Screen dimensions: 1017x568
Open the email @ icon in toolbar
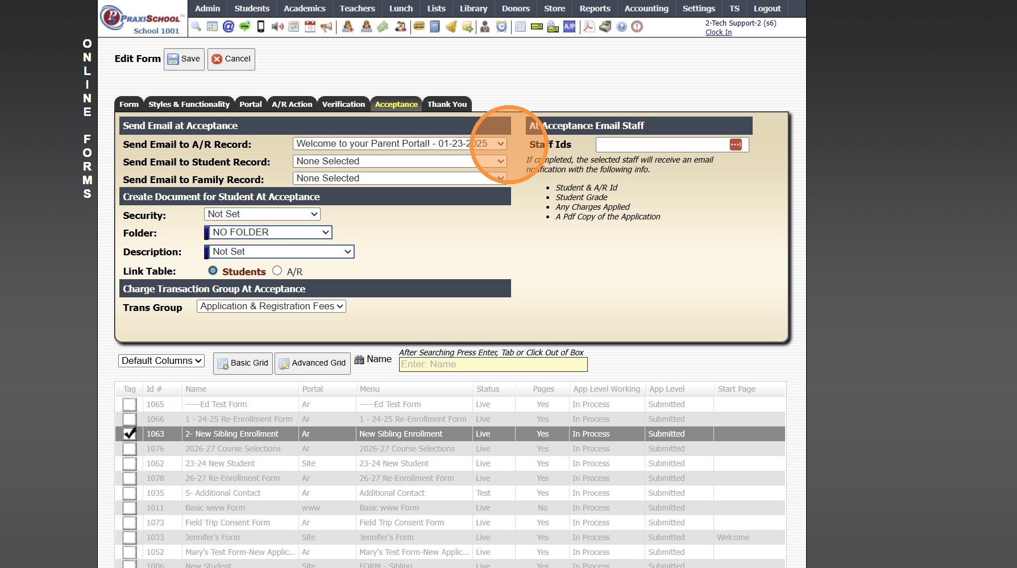tap(229, 27)
